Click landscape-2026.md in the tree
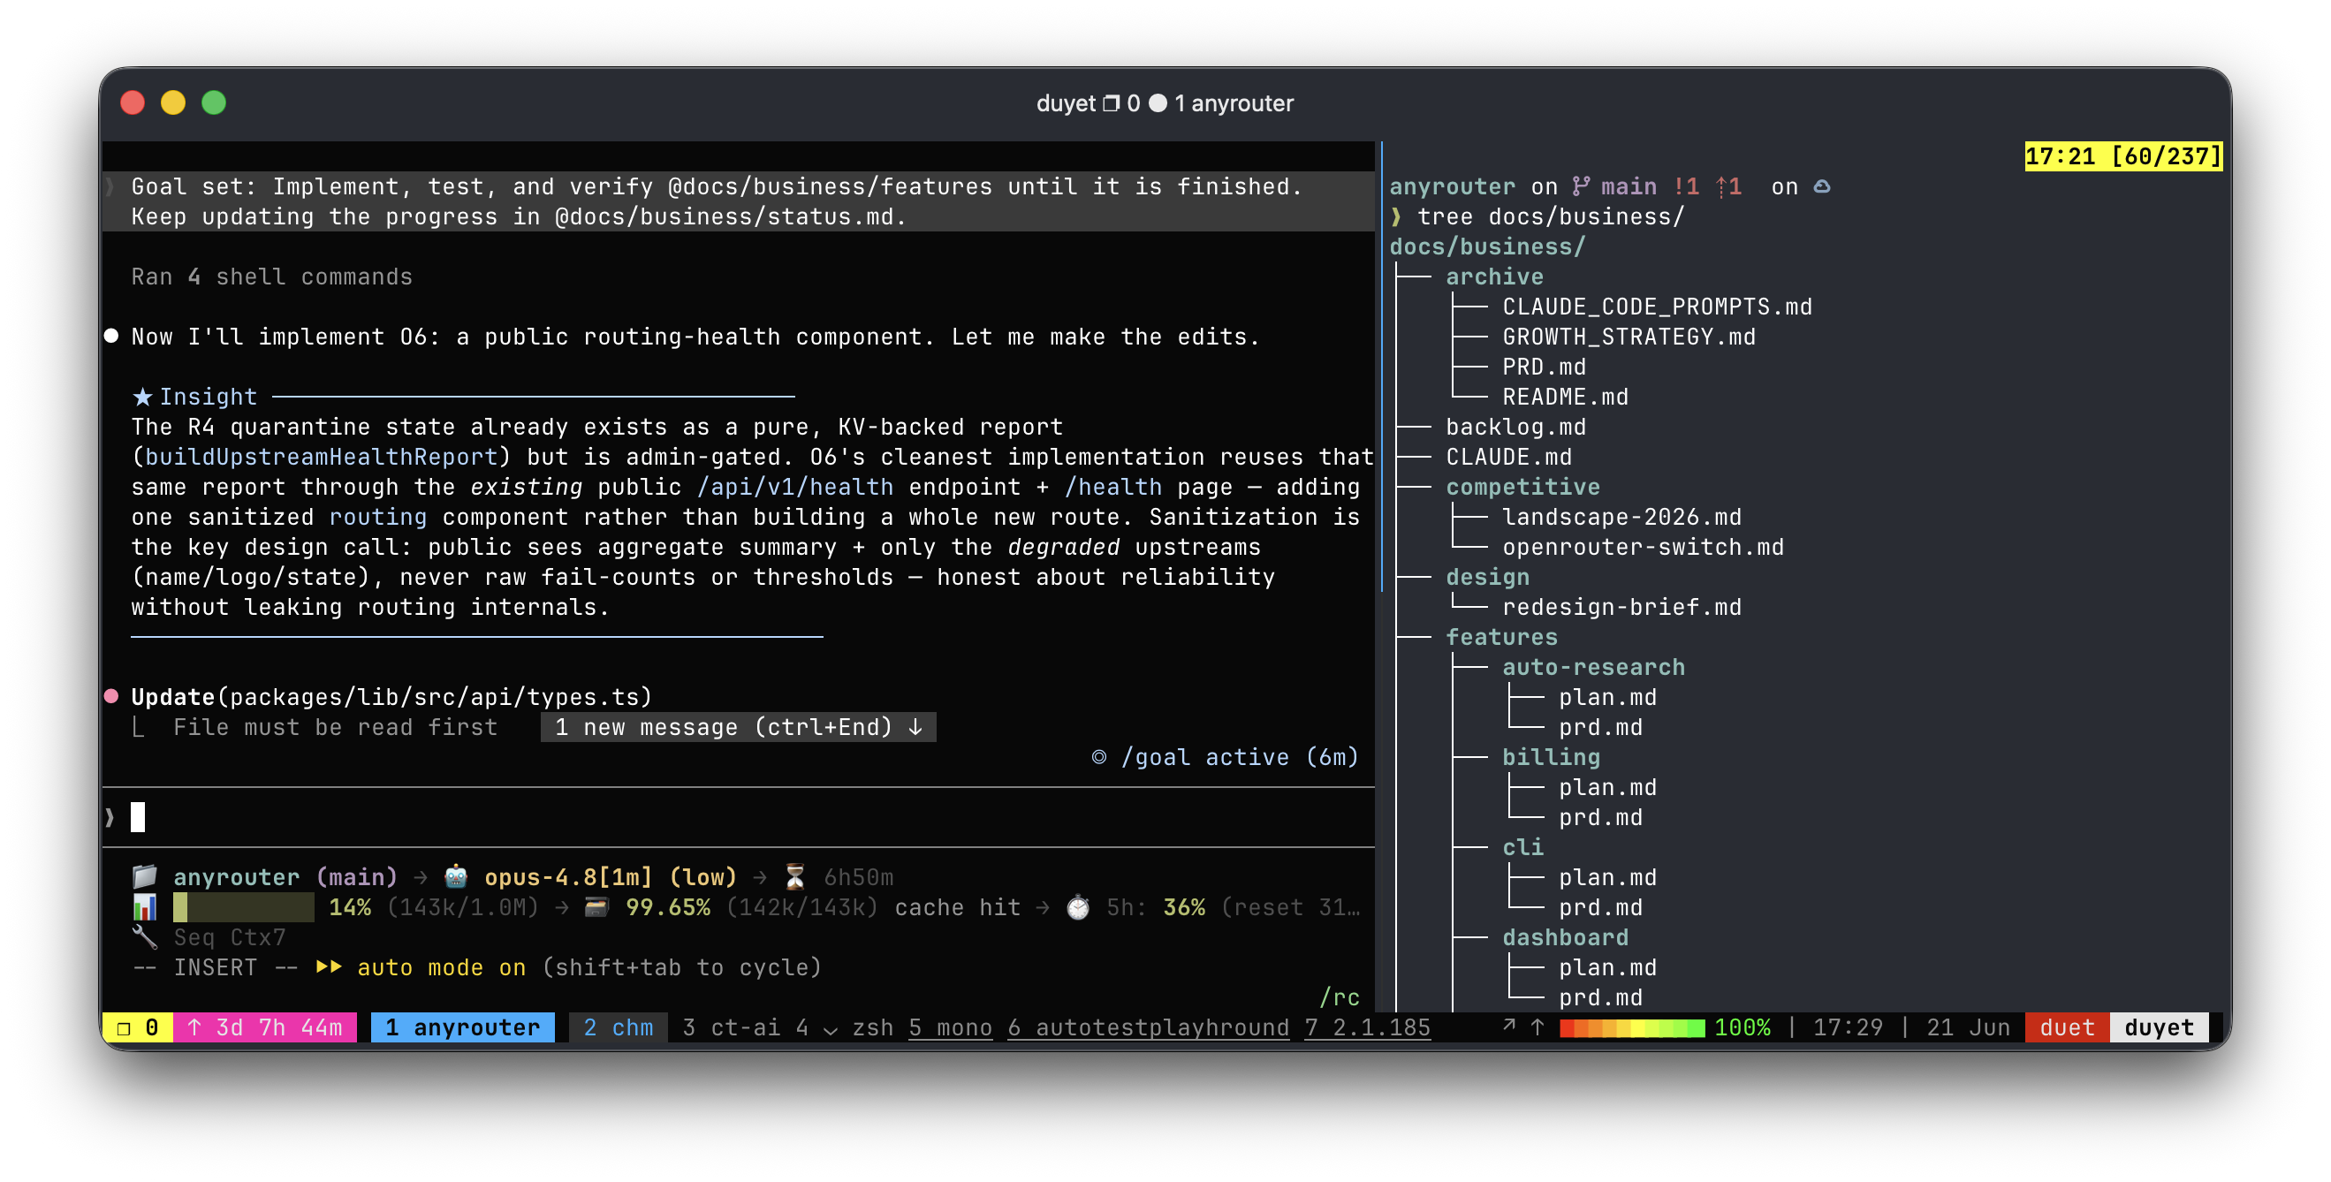The height and width of the screenshot is (1182, 2331). point(1621,516)
